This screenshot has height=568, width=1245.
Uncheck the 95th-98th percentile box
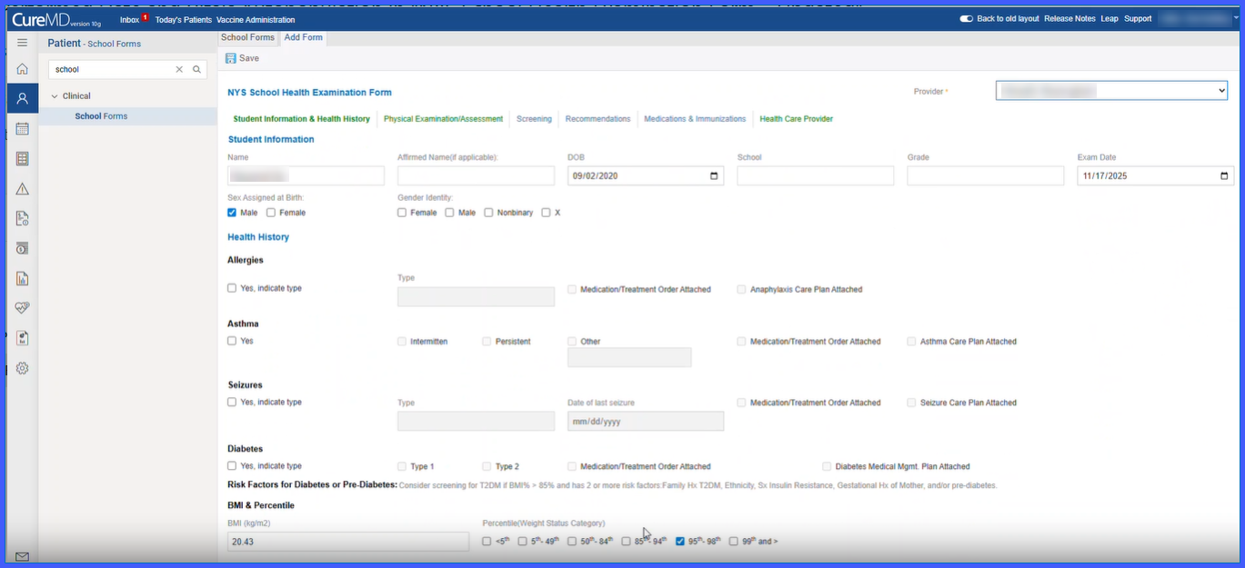[x=680, y=542]
